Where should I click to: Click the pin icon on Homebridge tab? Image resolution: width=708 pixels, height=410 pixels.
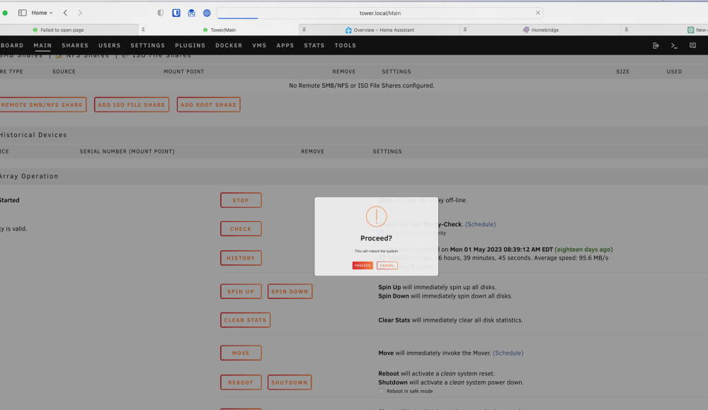[465, 30]
